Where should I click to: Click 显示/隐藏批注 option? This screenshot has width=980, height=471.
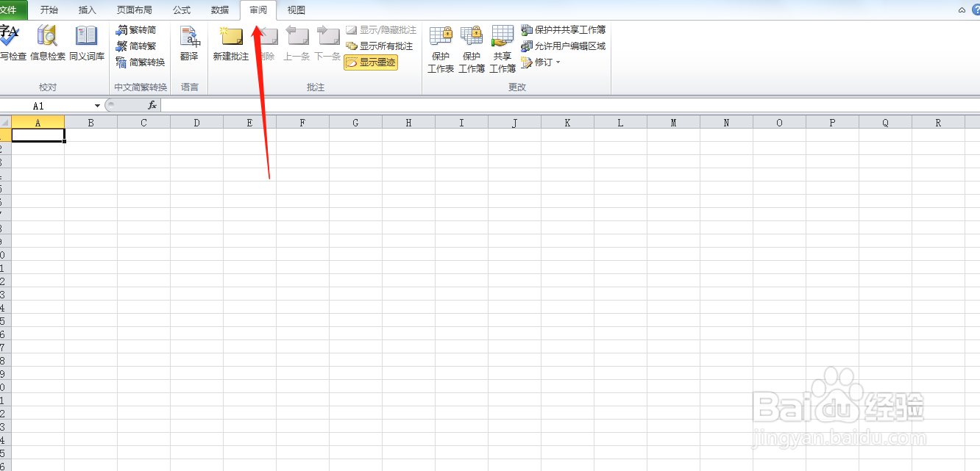381,30
